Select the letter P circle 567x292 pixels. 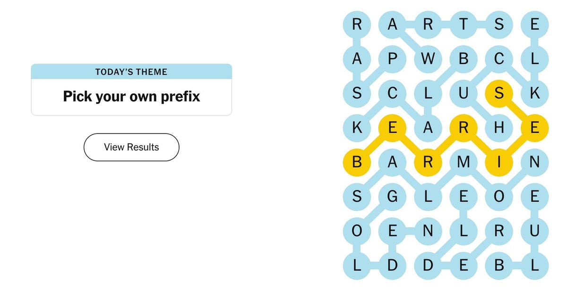pyautogui.click(x=392, y=59)
